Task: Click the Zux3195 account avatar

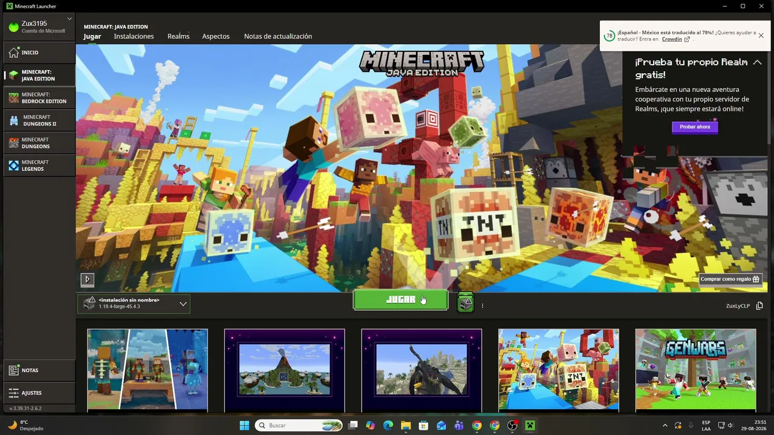Action: (x=14, y=27)
